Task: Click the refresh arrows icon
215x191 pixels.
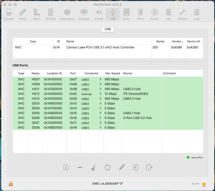Action: [x=108, y=167]
